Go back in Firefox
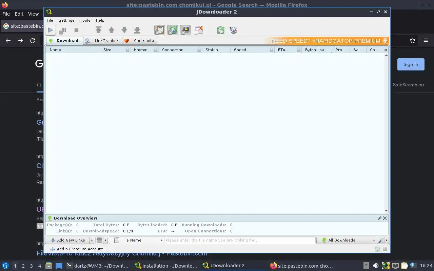Image resolution: width=434 pixels, height=271 pixels. [x=8, y=40]
